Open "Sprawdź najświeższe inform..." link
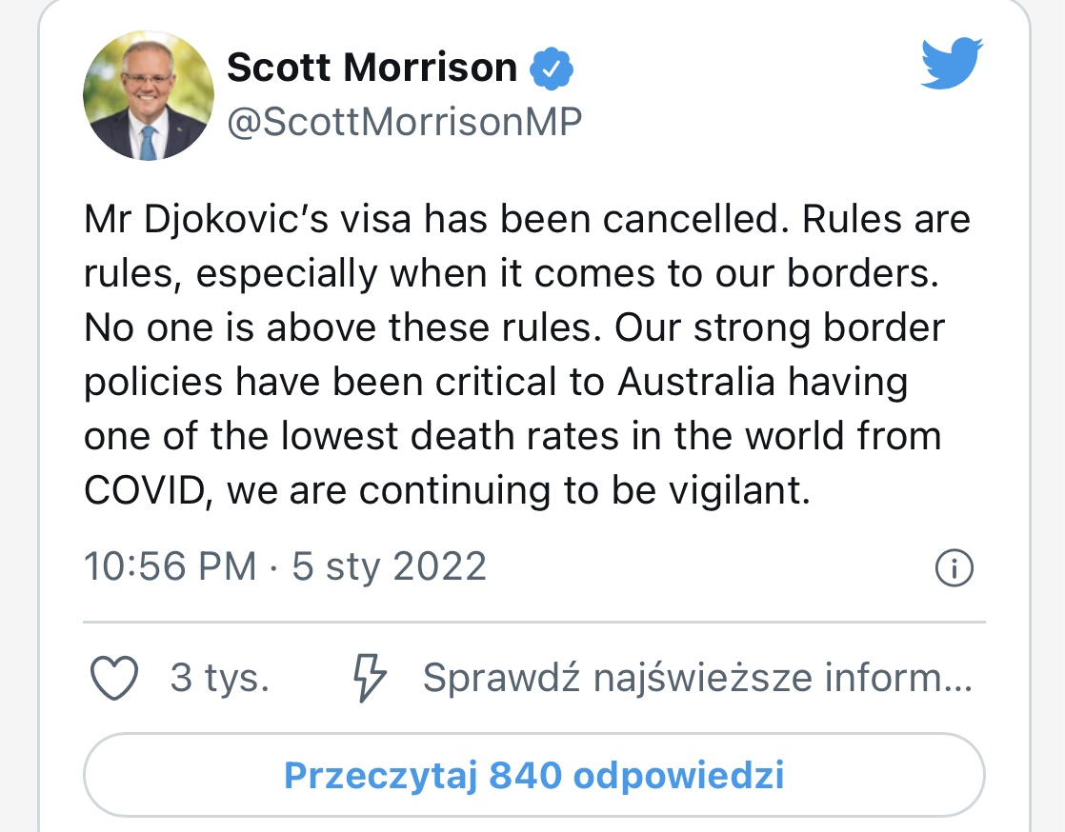1065x832 pixels. click(x=697, y=678)
